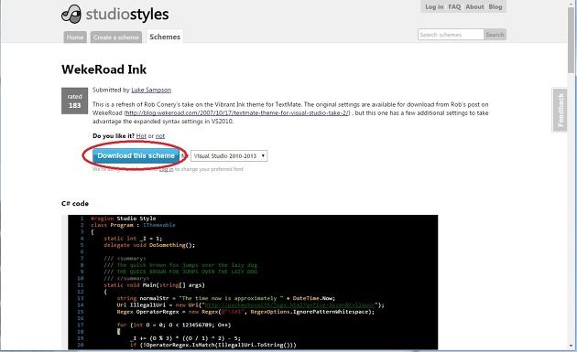Click the studiostyles wordmark text

[127, 15]
